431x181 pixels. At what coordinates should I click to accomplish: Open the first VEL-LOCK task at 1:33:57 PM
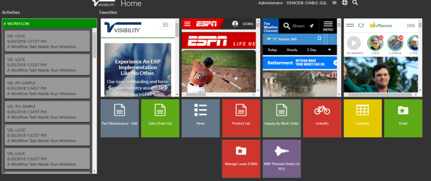(47, 65)
